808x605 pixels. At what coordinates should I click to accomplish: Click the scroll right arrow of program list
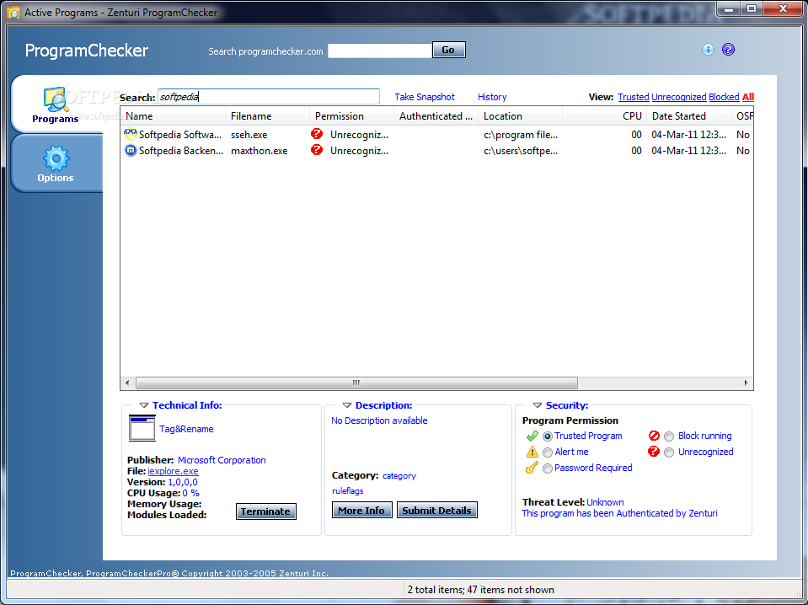[746, 383]
